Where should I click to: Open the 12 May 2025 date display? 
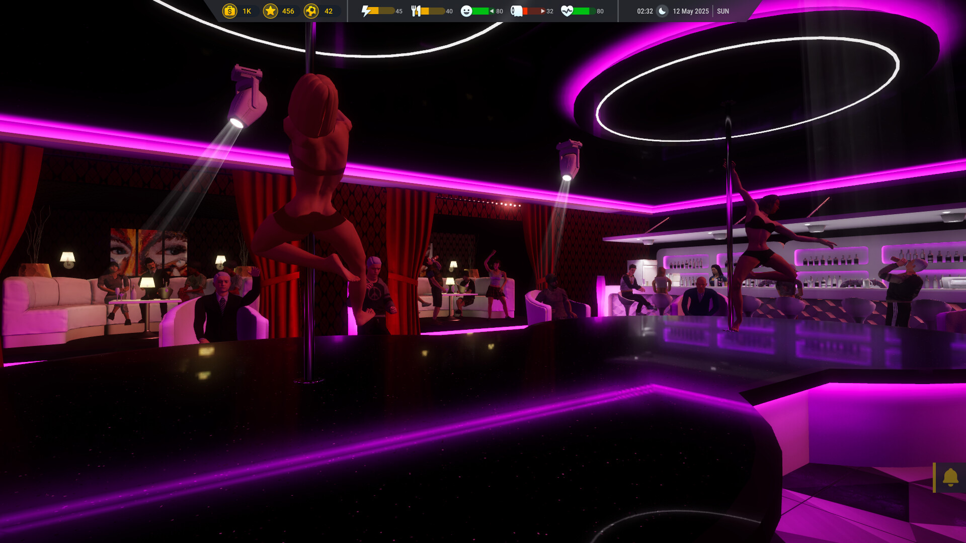pyautogui.click(x=691, y=11)
